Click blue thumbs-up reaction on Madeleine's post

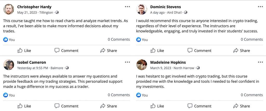139,95
